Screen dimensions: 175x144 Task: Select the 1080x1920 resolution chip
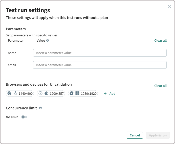point(89,94)
